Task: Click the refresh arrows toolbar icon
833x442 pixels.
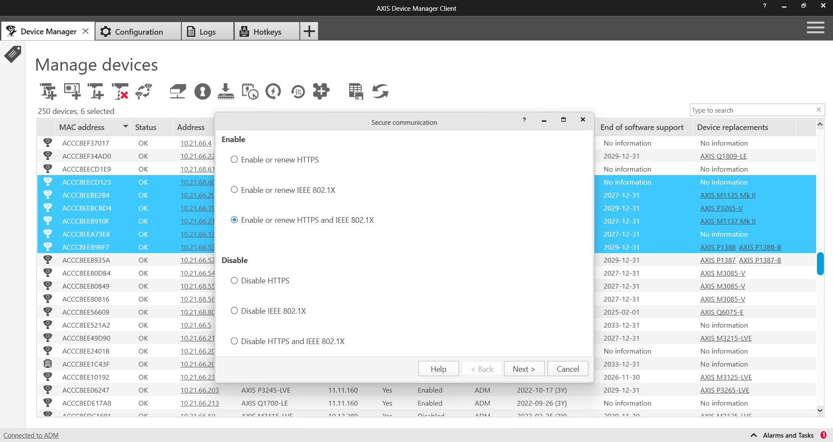Action: click(x=380, y=91)
